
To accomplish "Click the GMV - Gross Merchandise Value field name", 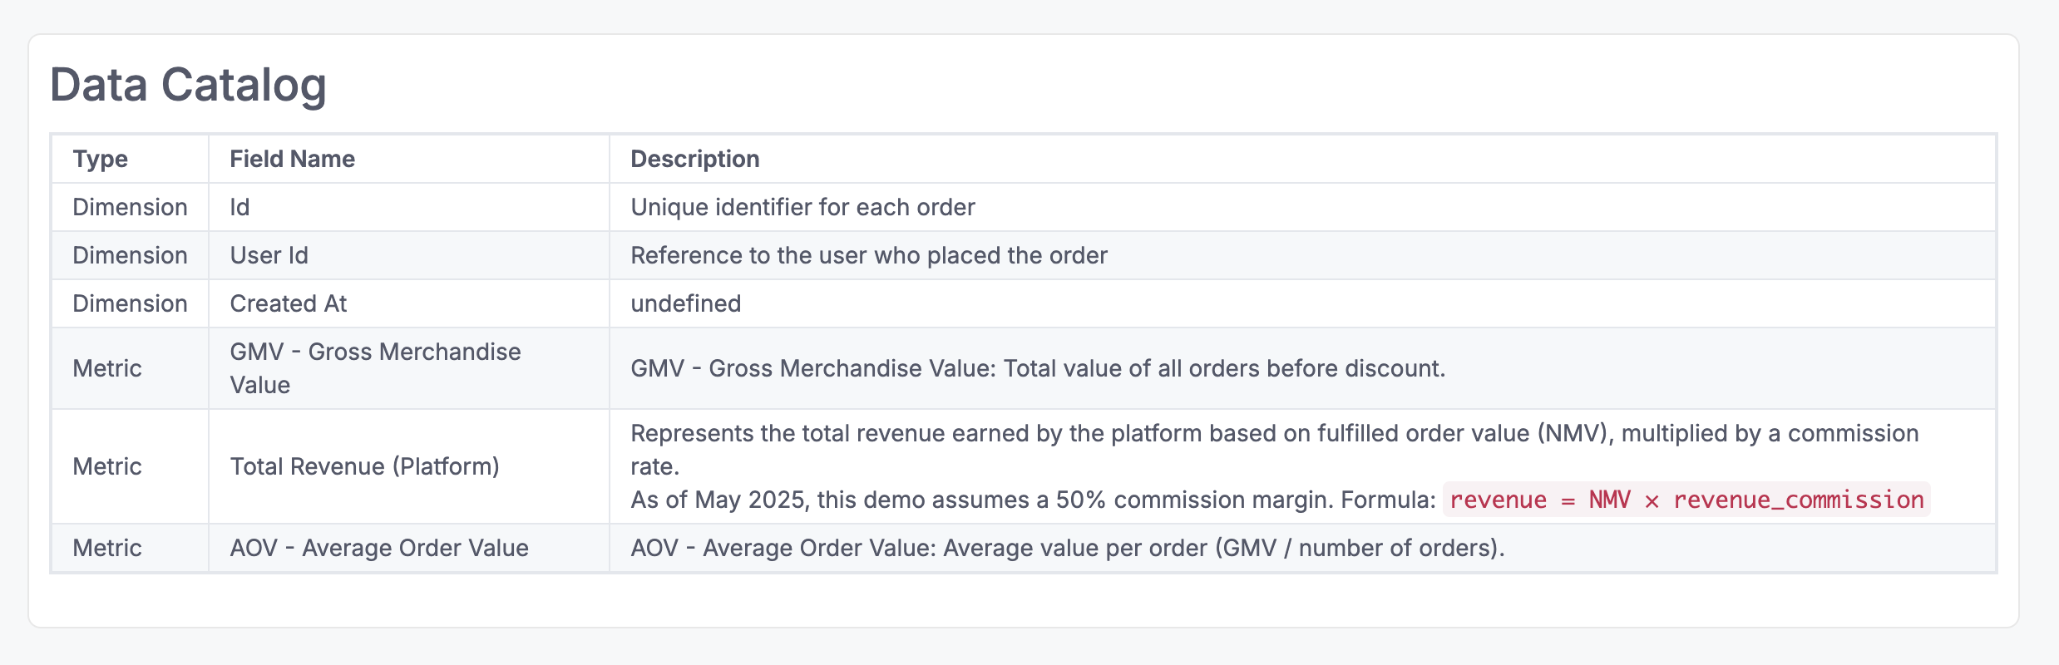I will pos(375,368).
